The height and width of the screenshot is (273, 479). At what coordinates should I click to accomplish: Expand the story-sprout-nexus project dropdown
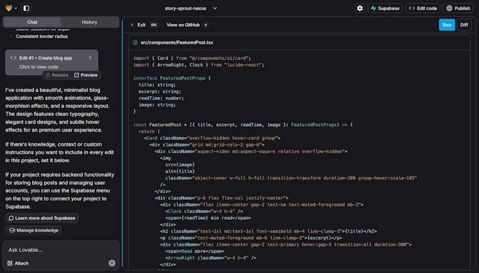click(x=215, y=8)
